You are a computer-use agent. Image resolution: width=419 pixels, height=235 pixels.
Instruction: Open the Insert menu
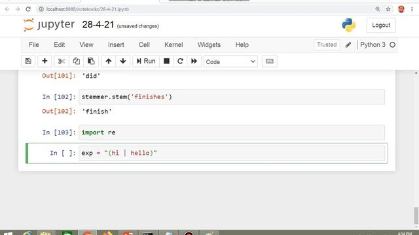pyautogui.click(x=116, y=45)
